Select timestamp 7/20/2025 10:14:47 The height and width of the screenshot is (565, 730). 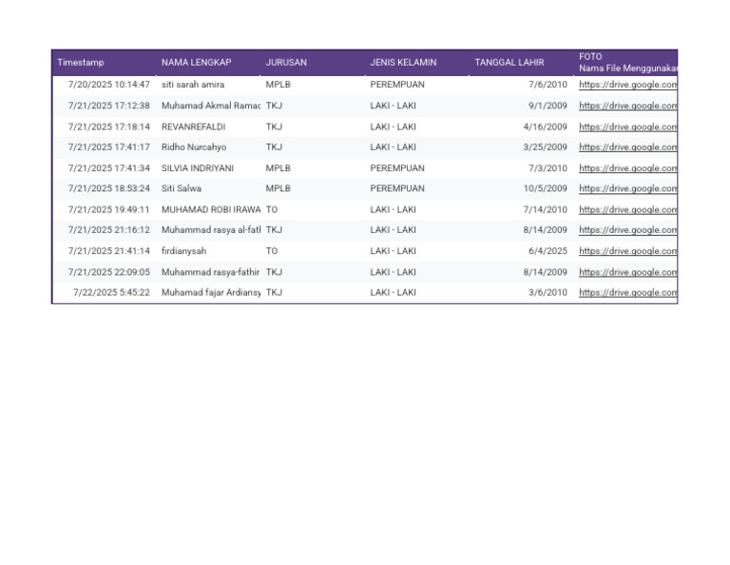pos(109,85)
